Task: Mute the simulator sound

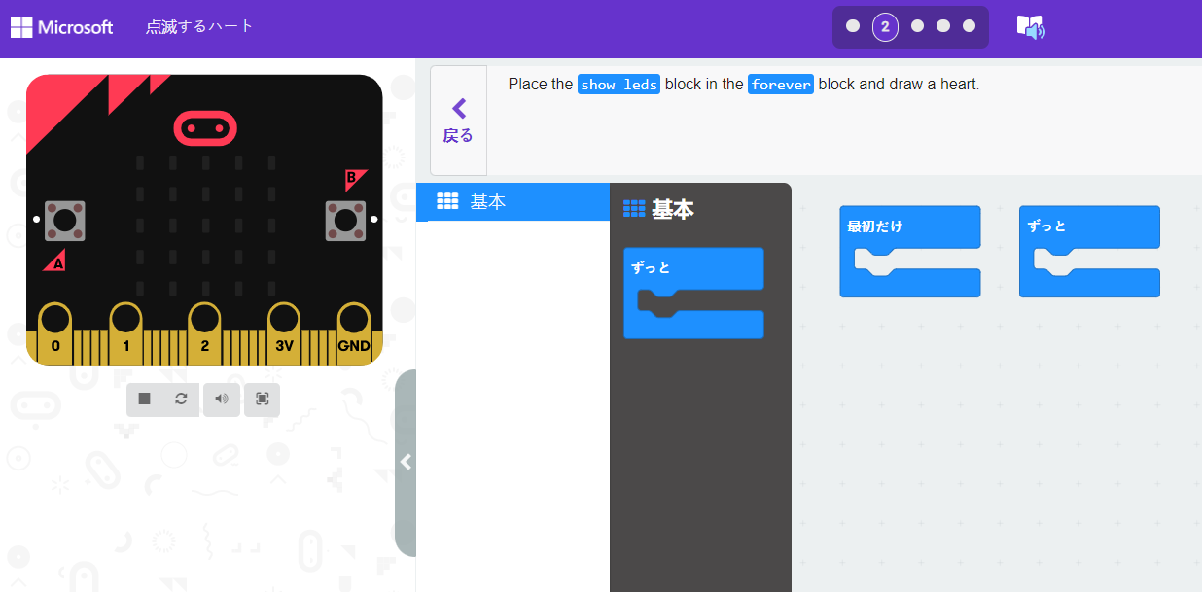Action: pos(221,400)
